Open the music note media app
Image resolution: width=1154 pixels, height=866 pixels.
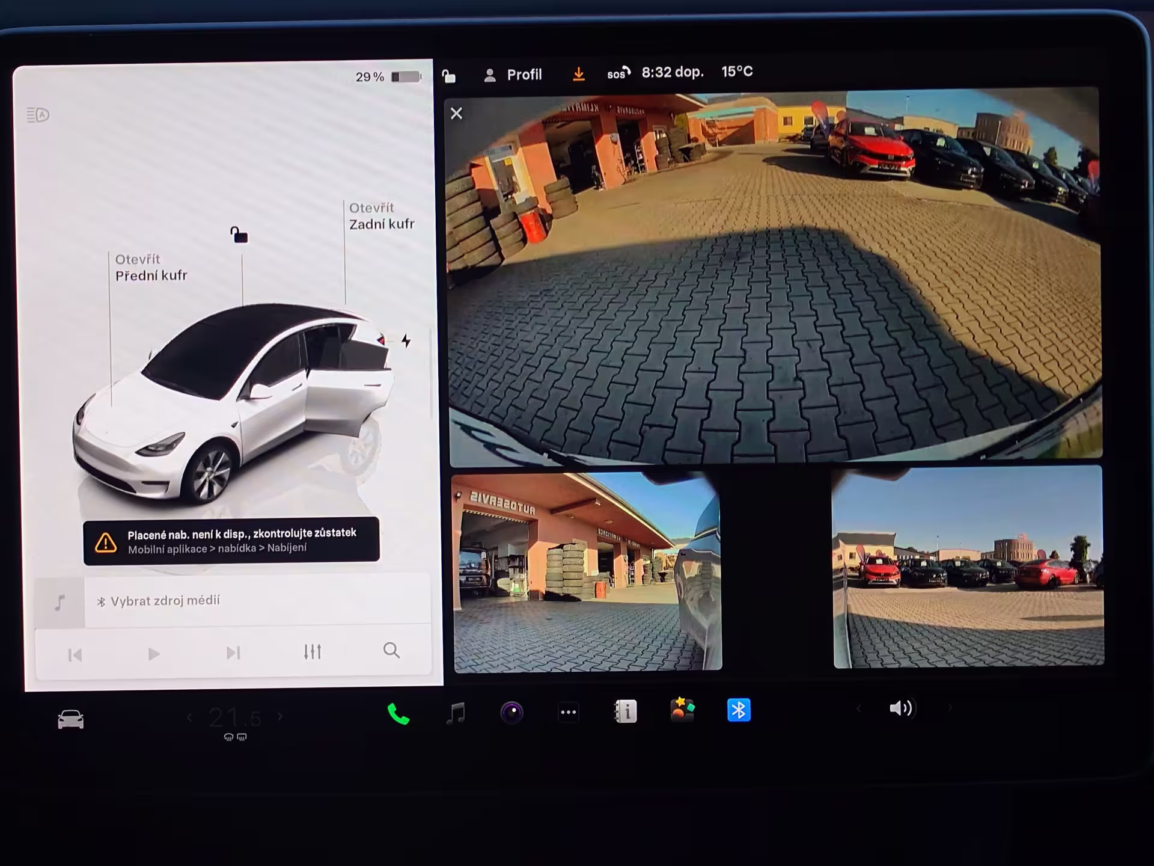(x=456, y=713)
